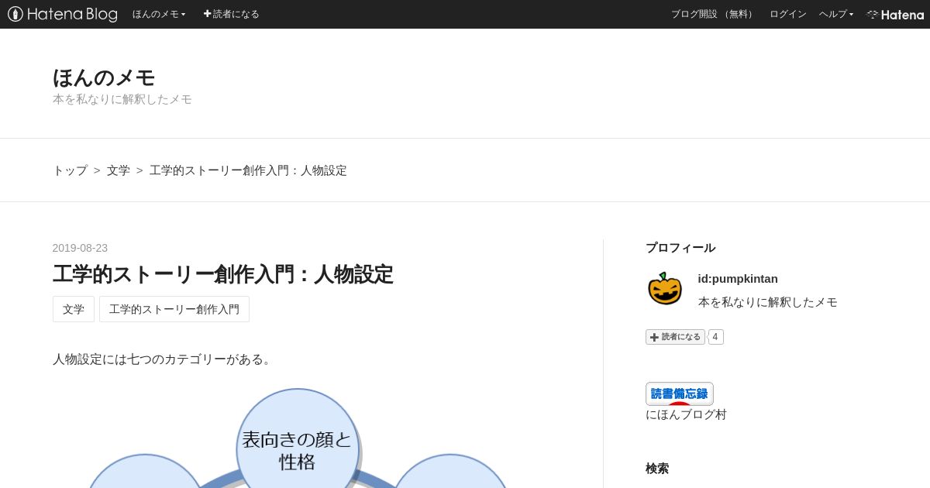Click breadcrumb text 工学的ストーリー創作入門：人物設定

click(248, 170)
